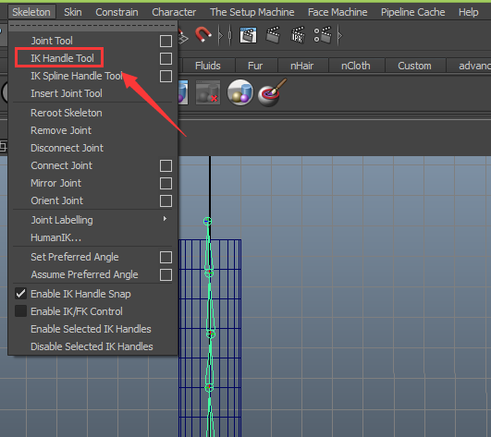Screen dimensions: 491x437
Task: Choose Orient Joint menu item
Action: pyautogui.click(x=57, y=200)
